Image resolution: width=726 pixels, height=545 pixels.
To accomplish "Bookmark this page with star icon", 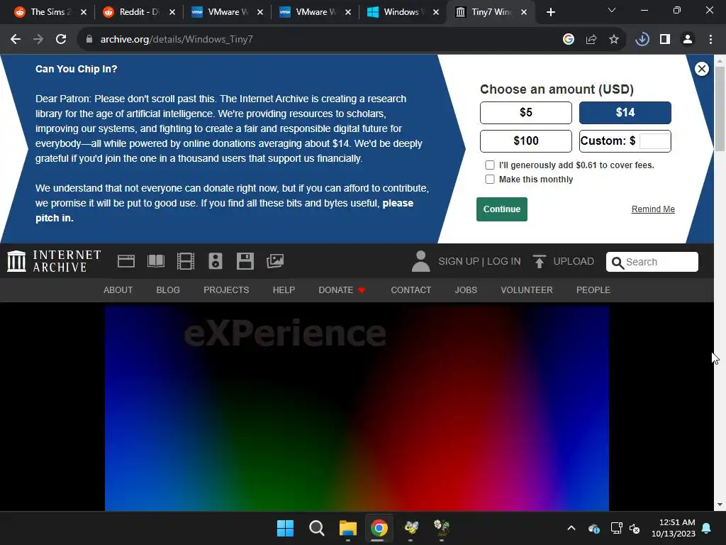I will (614, 40).
